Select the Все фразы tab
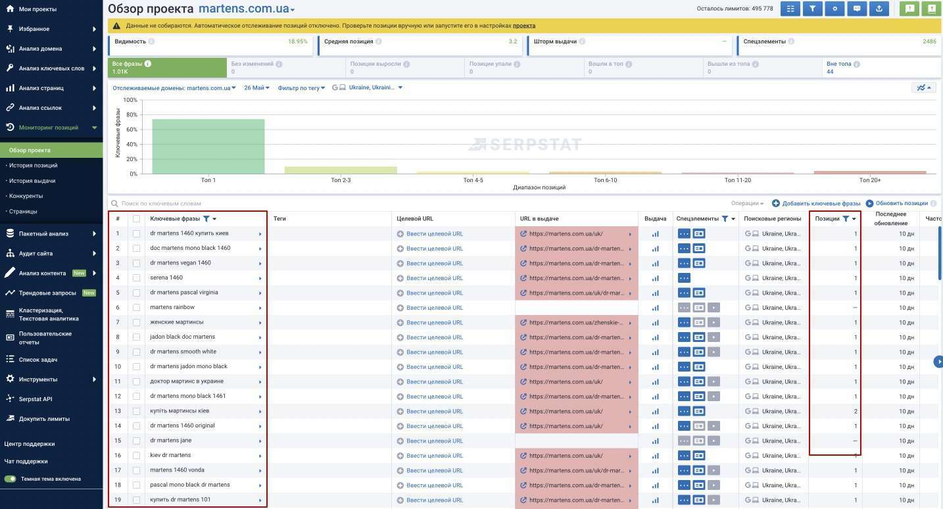The height and width of the screenshot is (509, 943). click(167, 68)
